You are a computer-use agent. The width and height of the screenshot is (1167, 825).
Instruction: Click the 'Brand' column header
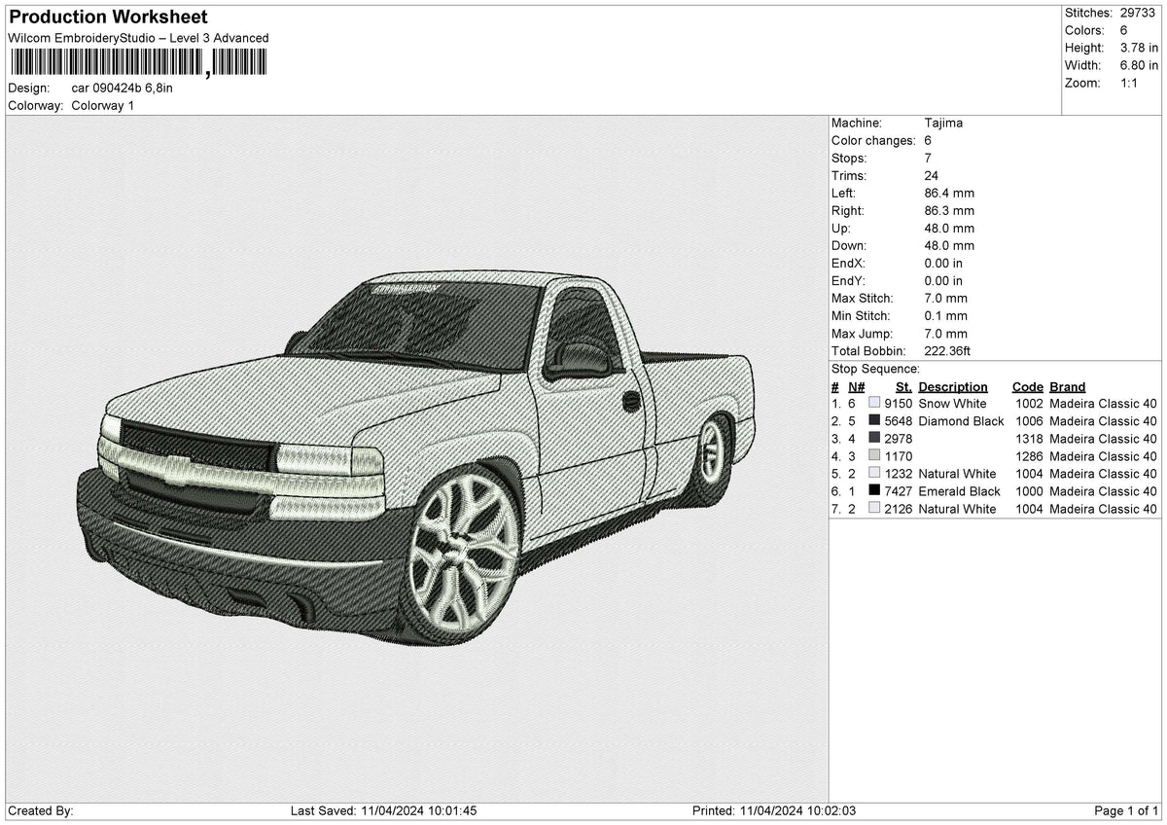(x=1068, y=386)
